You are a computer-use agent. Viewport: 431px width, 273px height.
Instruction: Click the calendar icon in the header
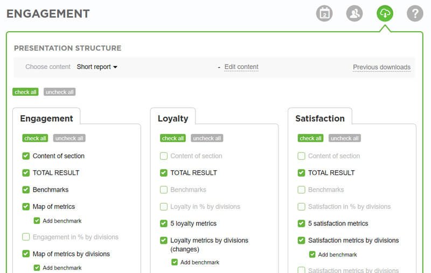[324, 13]
